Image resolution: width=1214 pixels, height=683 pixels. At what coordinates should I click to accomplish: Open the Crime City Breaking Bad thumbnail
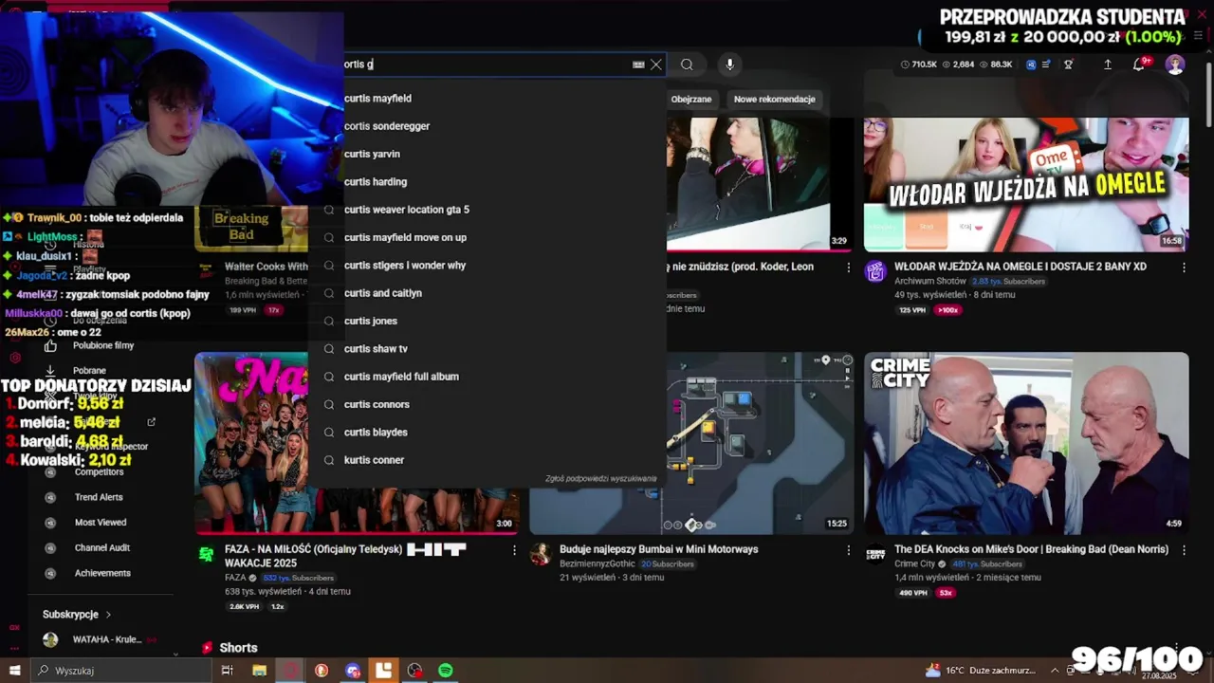(x=1026, y=444)
